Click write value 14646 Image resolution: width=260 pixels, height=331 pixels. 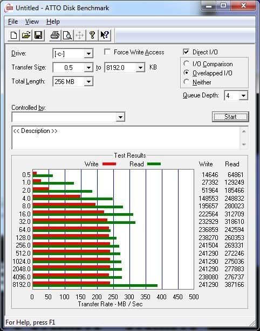pos(210,175)
